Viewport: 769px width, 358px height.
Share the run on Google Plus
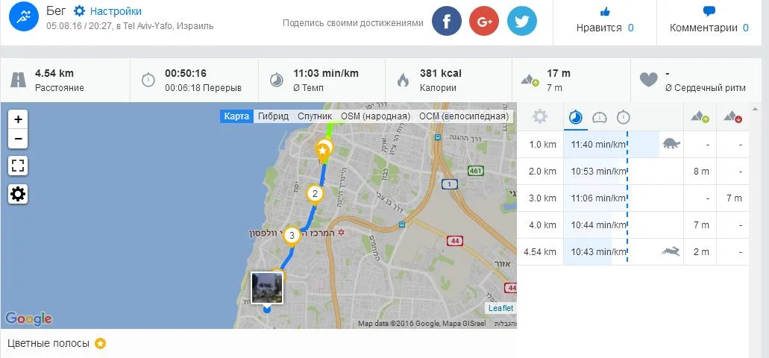point(484,21)
